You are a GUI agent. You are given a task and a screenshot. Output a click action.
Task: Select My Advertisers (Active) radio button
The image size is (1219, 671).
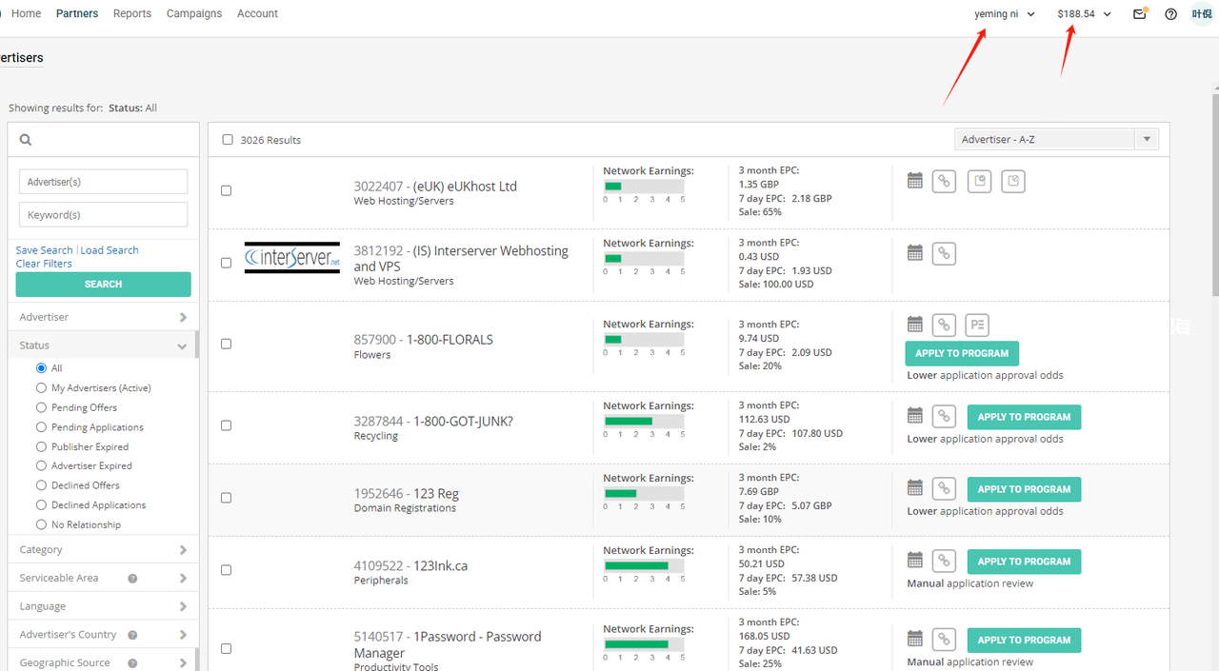(41, 387)
